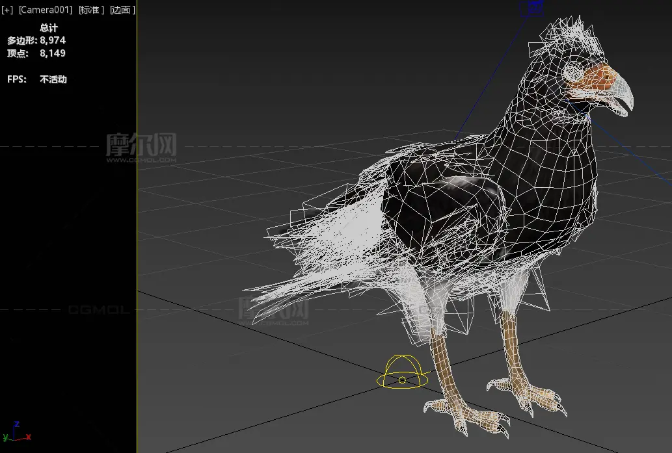Click the yellow skylight helper icon
This screenshot has height=453, width=672.
click(x=403, y=374)
